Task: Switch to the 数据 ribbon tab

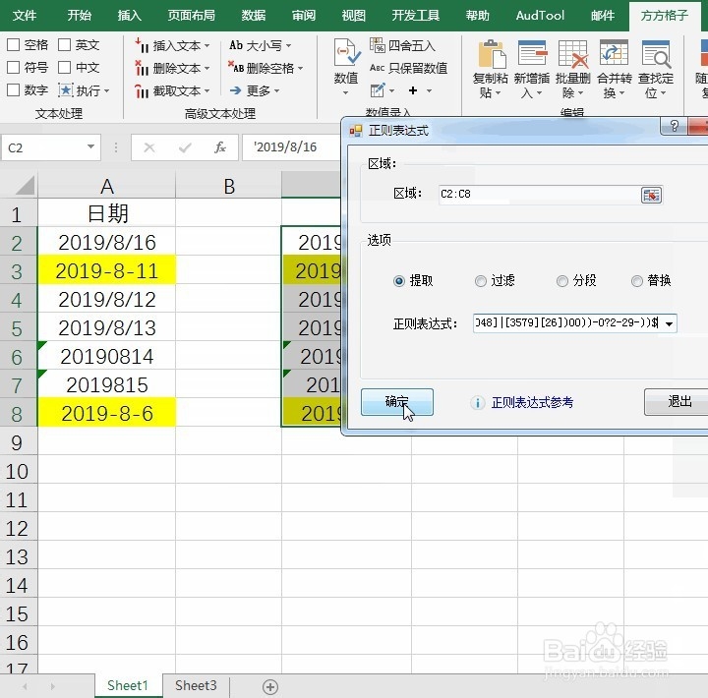Action: pyautogui.click(x=254, y=16)
